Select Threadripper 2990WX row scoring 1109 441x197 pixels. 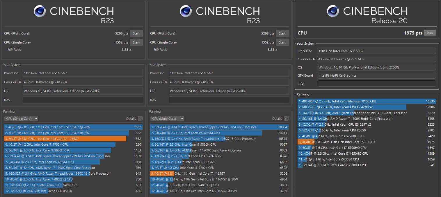(x=73, y=156)
